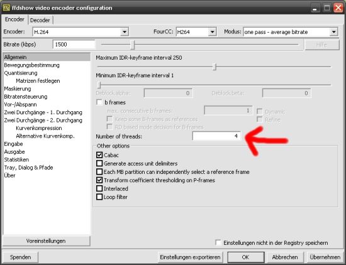Screen dimensions: 346x265
Task: Click the Bitrate (kbps) input field
Action: tap(74, 45)
